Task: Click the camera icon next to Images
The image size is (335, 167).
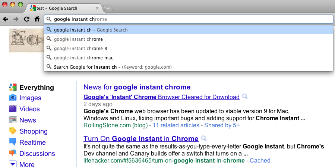Action: pos(13,98)
